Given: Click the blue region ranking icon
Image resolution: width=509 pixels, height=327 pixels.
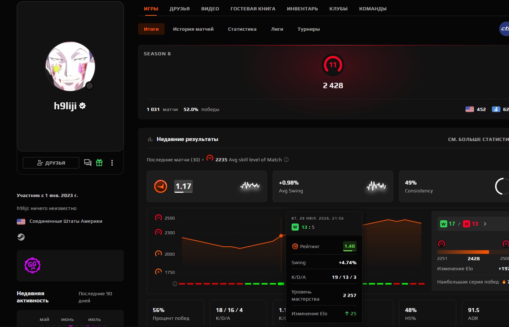Looking at the screenshot, I should [x=496, y=109].
